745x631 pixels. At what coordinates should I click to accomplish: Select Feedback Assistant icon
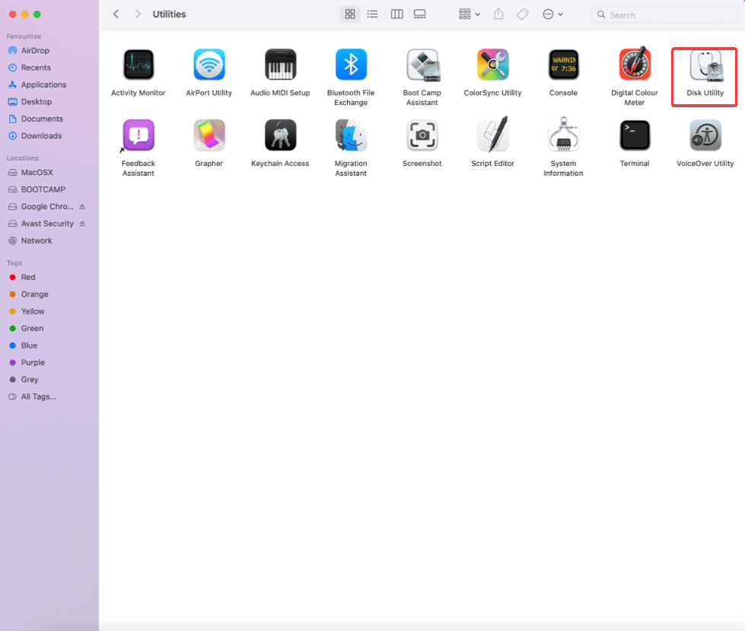point(138,135)
